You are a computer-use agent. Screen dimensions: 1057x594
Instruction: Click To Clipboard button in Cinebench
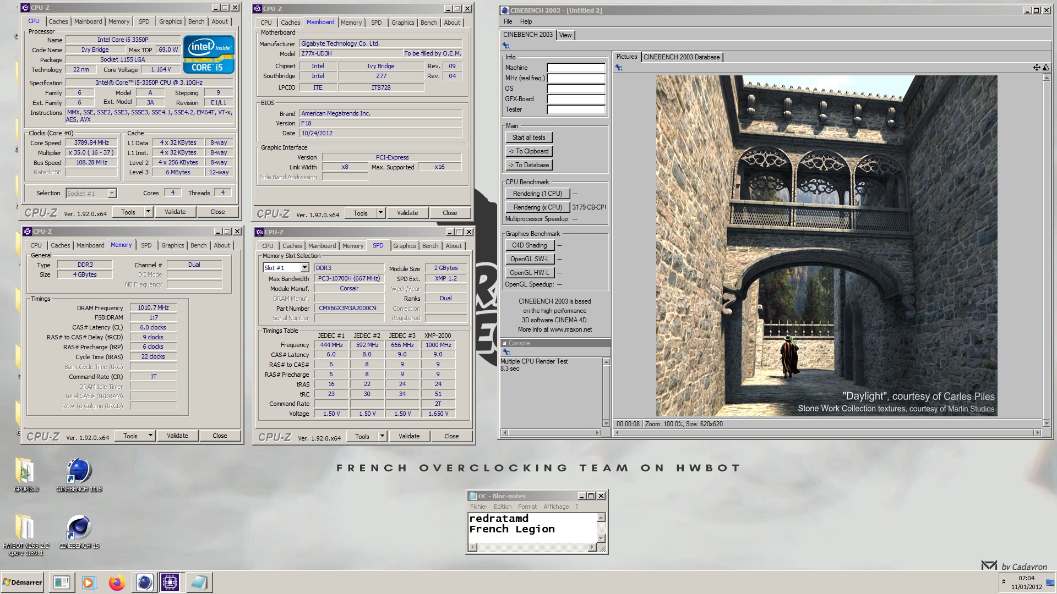(x=528, y=151)
